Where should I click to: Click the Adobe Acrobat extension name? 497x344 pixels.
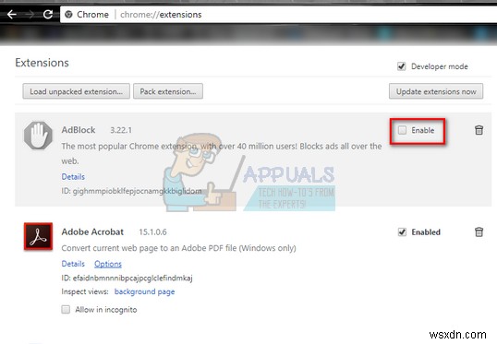92,232
